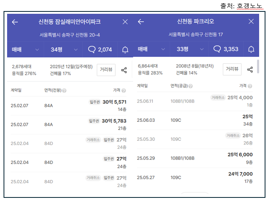
Task: Close the 파크리오 panel
Action: [x=251, y=21]
